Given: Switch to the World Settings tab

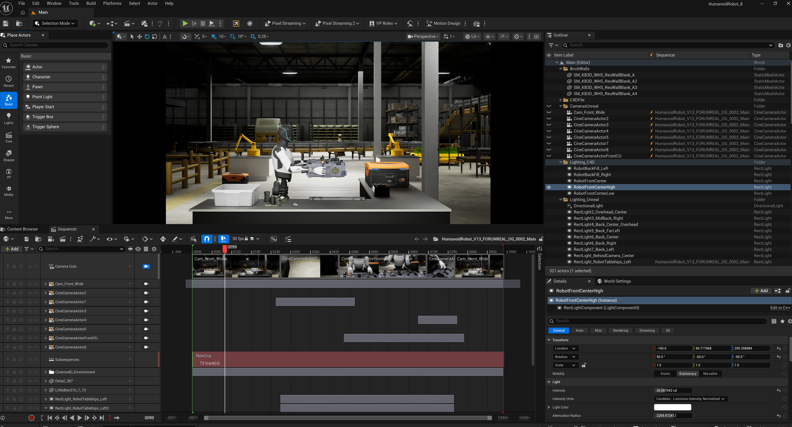Looking at the screenshot, I should 617,281.
